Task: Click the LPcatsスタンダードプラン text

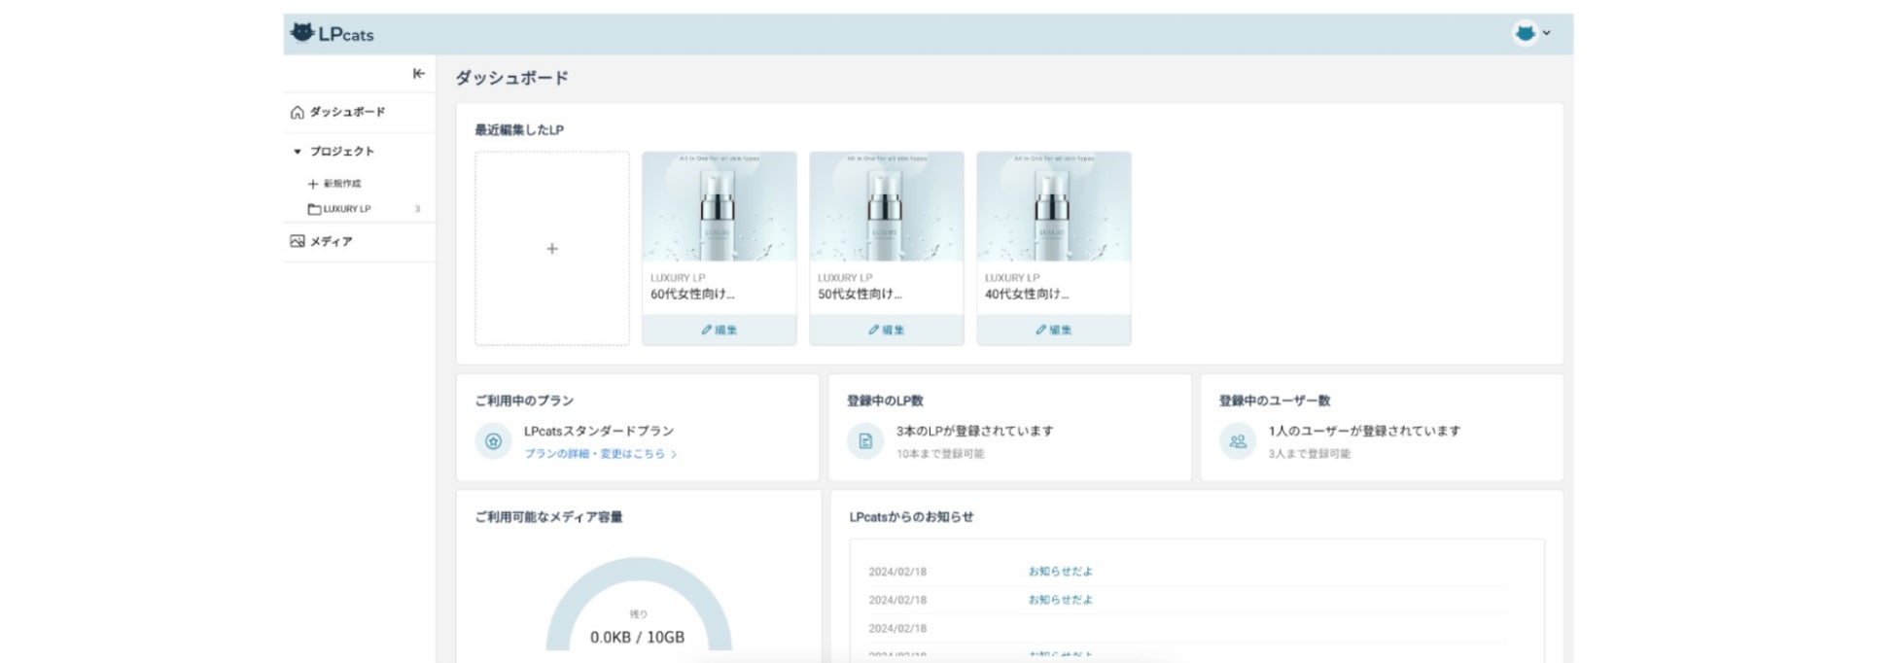Action: coord(599,431)
